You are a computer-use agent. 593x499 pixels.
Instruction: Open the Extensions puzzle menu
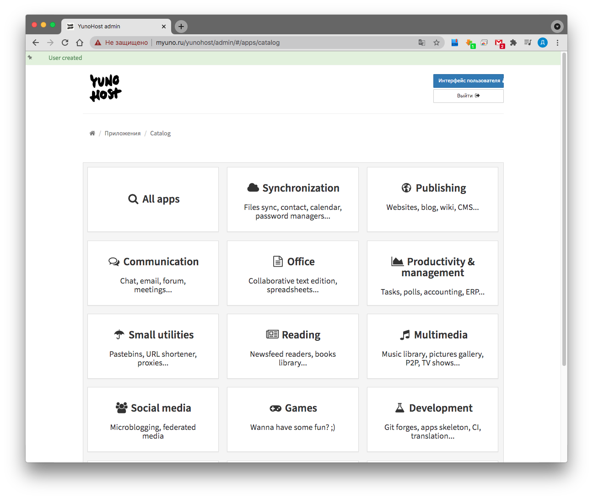click(513, 43)
